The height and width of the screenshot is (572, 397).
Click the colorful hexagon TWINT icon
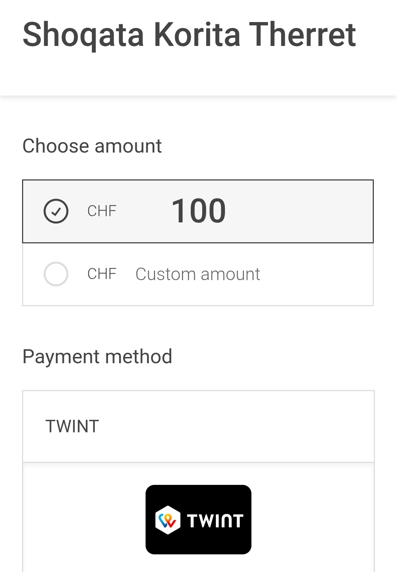[168, 520]
